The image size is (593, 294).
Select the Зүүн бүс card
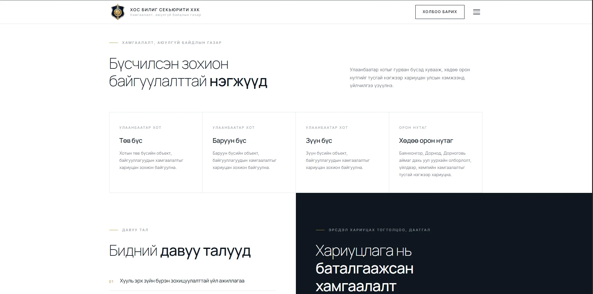(342, 152)
